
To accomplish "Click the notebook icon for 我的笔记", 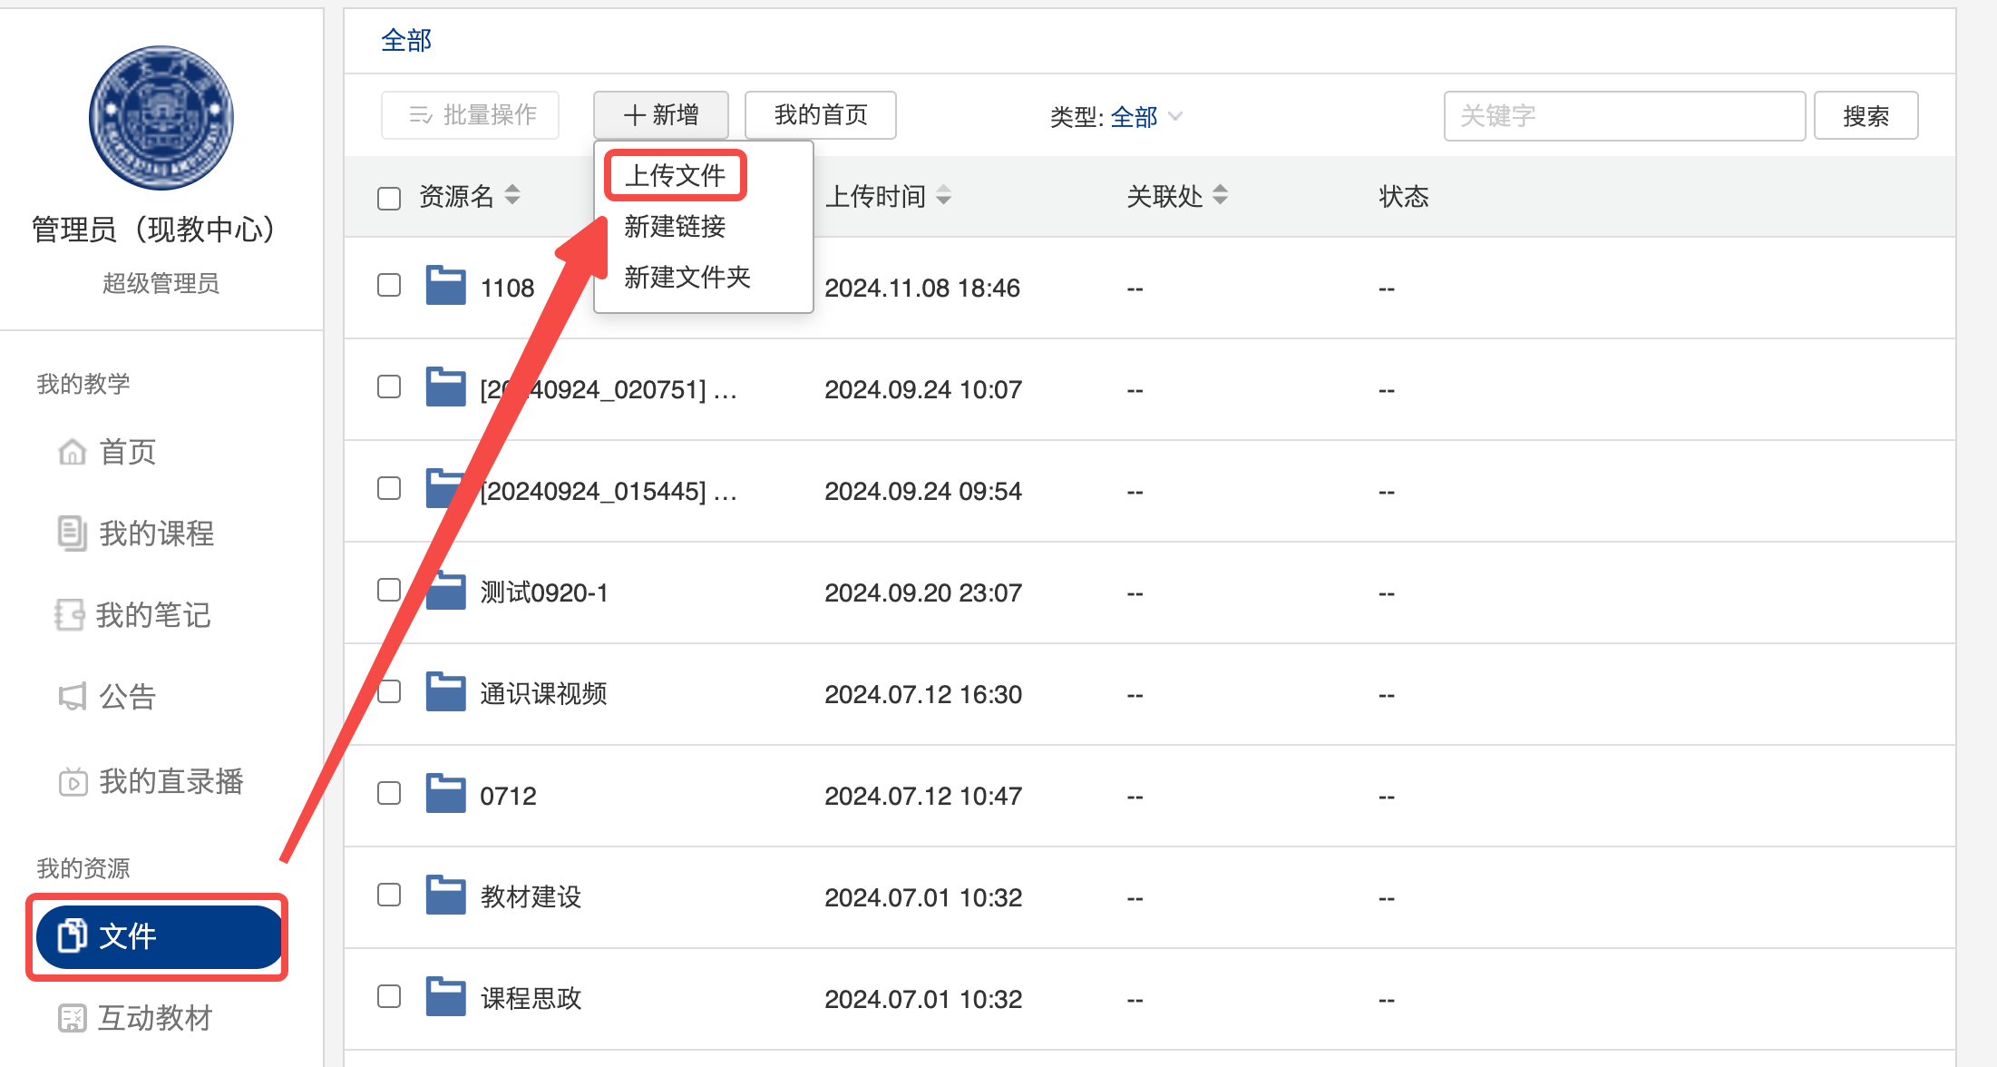I will [x=70, y=614].
